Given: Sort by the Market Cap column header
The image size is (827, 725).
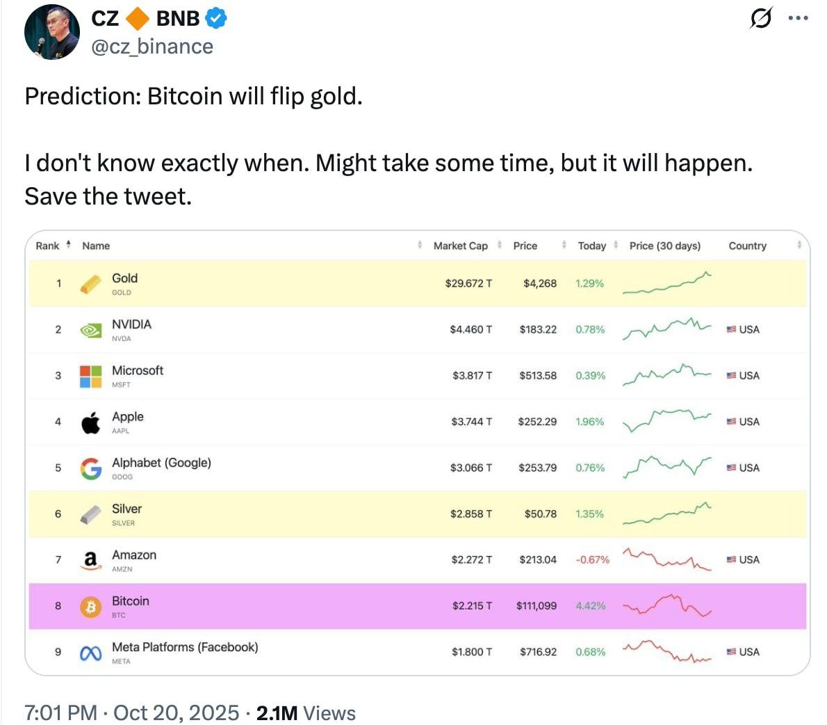Looking at the screenshot, I should [x=460, y=246].
